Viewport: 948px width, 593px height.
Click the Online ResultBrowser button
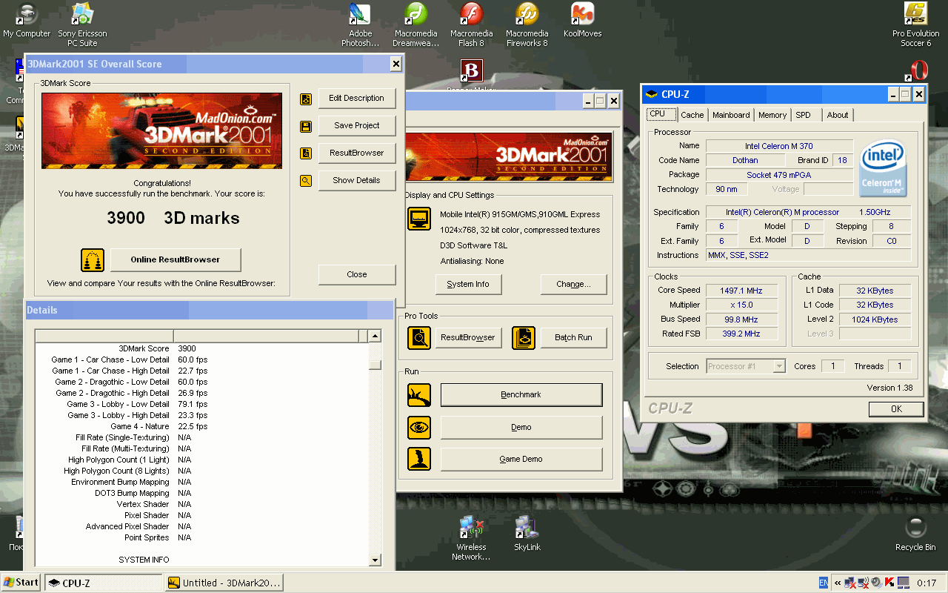click(176, 260)
